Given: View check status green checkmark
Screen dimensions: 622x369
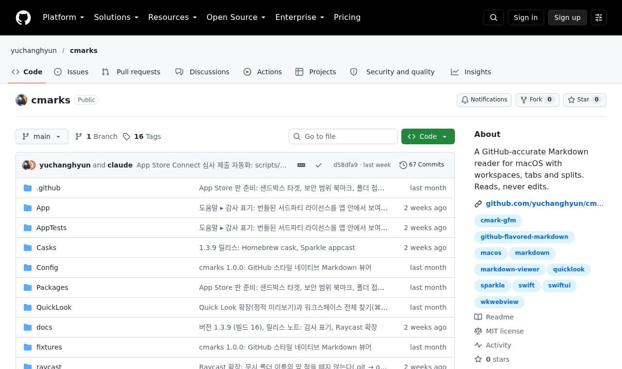Looking at the screenshot, I should 319,165.
